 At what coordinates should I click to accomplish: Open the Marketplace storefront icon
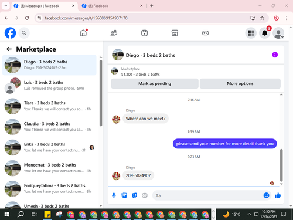[x=175, y=33]
